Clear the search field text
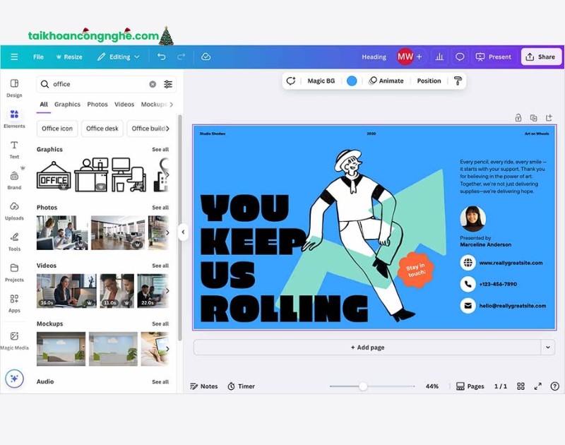The image size is (565, 445). 153,84
